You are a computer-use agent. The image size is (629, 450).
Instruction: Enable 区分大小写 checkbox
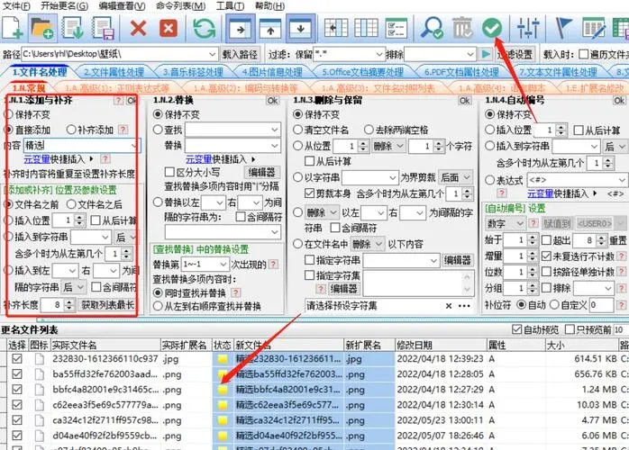(169, 172)
